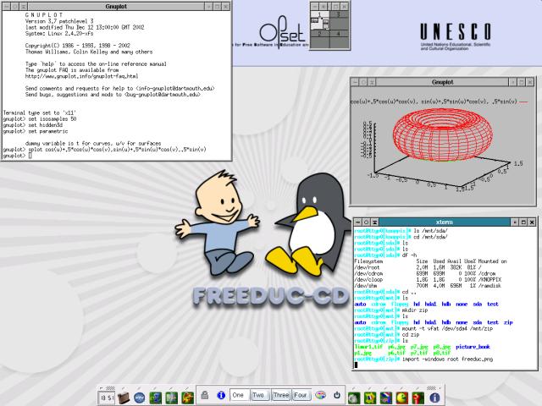Click the clock applet in the panel

[x=106, y=398]
